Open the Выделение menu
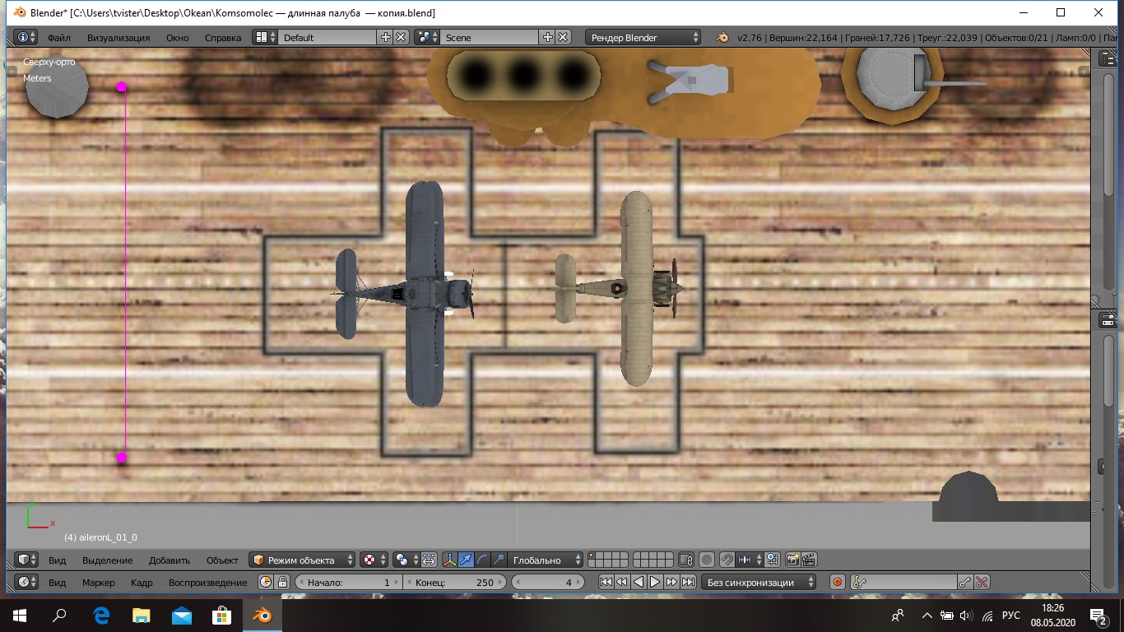Screen dimensions: 1124x632 coord(107,560)
